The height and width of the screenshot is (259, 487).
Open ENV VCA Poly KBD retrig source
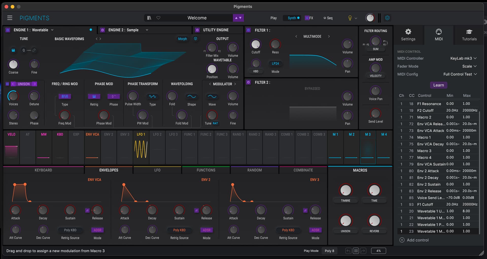point(70,230)
